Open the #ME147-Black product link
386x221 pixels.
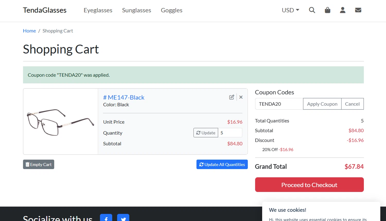pos(124,97)
